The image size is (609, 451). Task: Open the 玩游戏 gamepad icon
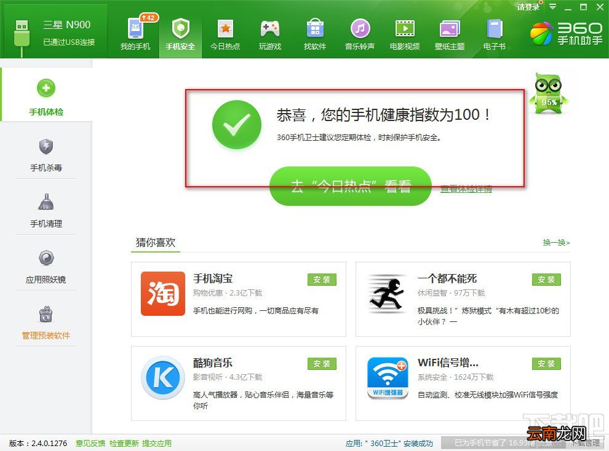point(270,29)
